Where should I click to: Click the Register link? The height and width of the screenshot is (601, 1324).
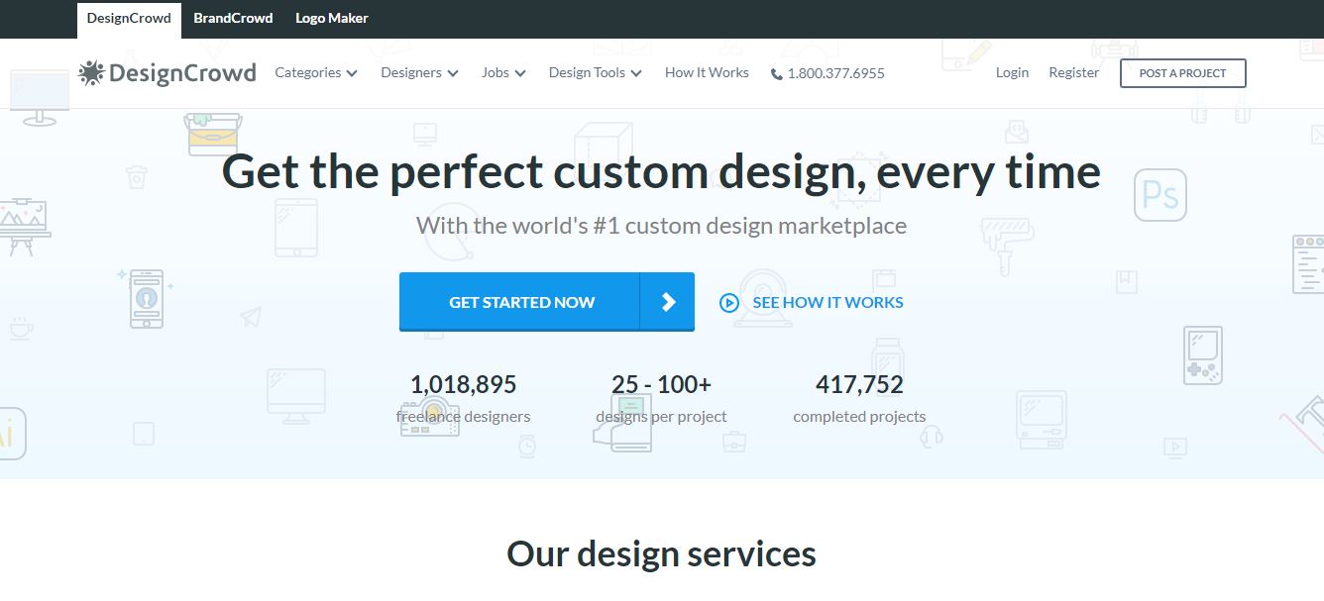click(x=1073, y=72)
